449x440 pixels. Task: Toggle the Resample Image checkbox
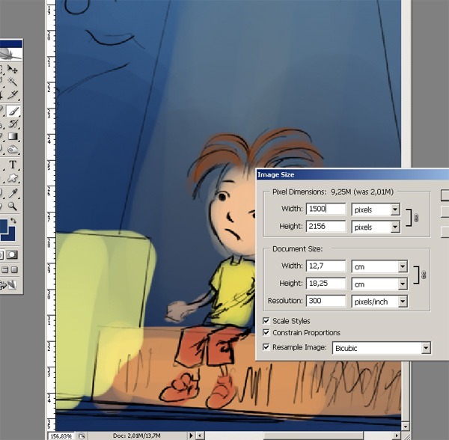coord(267,347)
